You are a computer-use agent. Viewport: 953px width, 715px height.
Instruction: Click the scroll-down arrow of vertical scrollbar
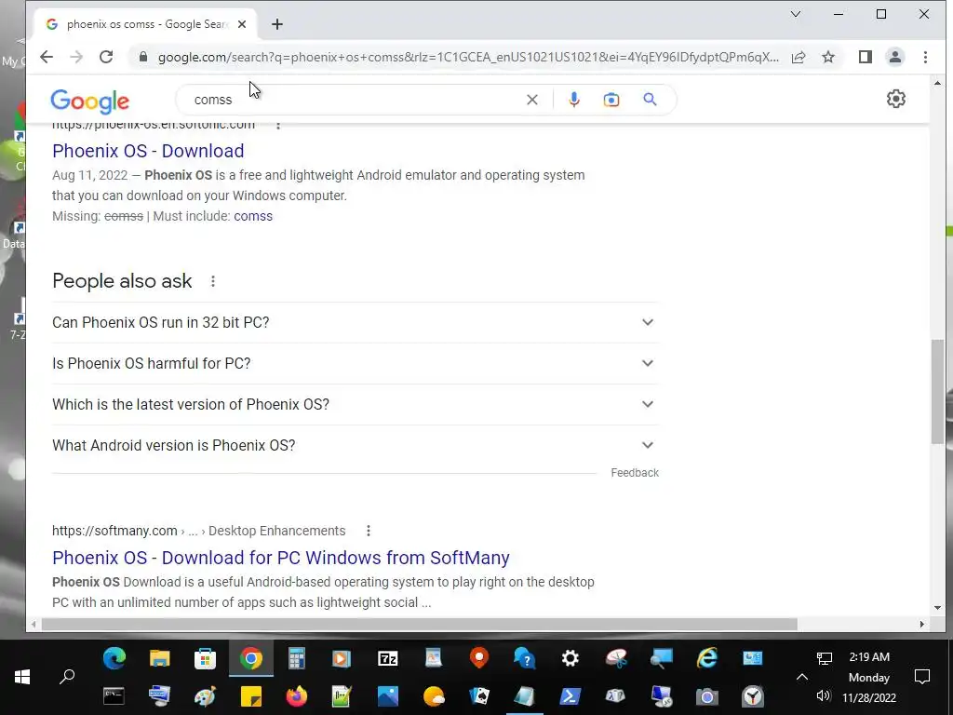[x=937, y=607]
